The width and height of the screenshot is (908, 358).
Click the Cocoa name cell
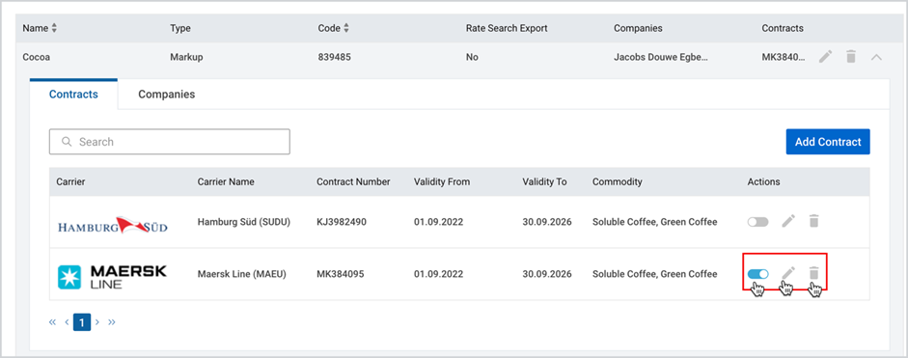click(36, 57)
